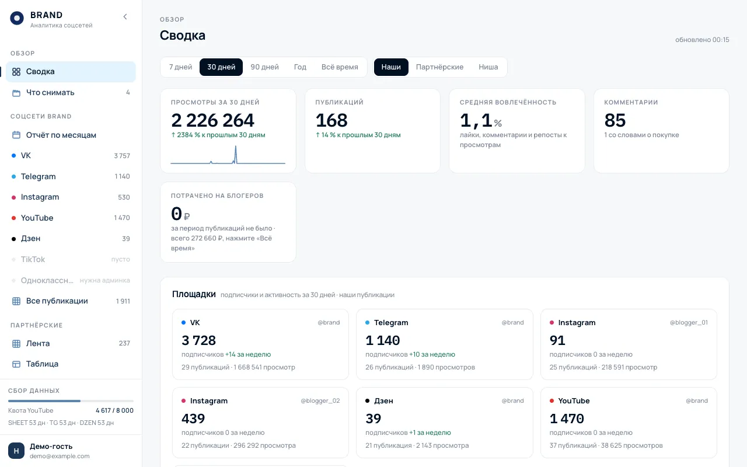The width and height of the screenshot is (747, 467).
Task: Switch to the Партнёрские filter
Action: tap(440, 67)
